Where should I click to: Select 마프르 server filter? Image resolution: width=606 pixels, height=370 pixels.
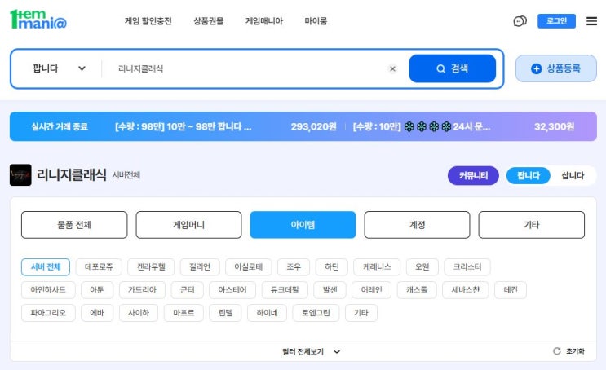tap(184, 313)
